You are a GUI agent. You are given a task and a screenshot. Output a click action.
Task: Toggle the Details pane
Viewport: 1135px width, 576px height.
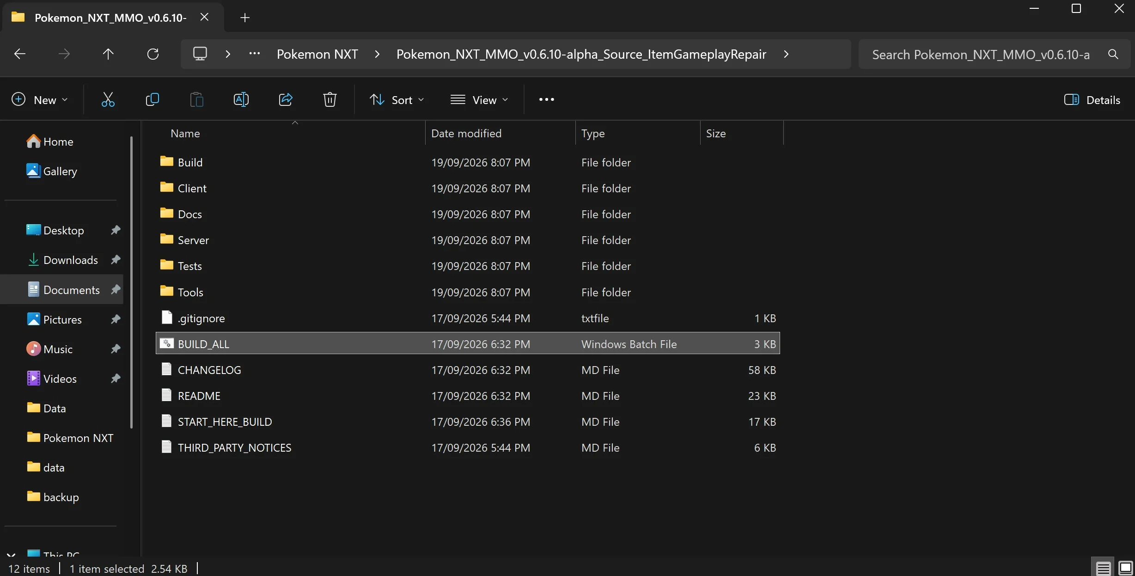pos(1092,100)
